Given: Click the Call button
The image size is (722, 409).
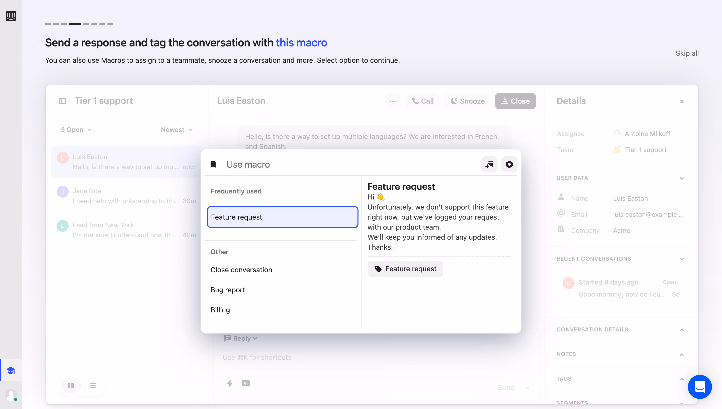Looking at the screenshot, I should 423,101.
